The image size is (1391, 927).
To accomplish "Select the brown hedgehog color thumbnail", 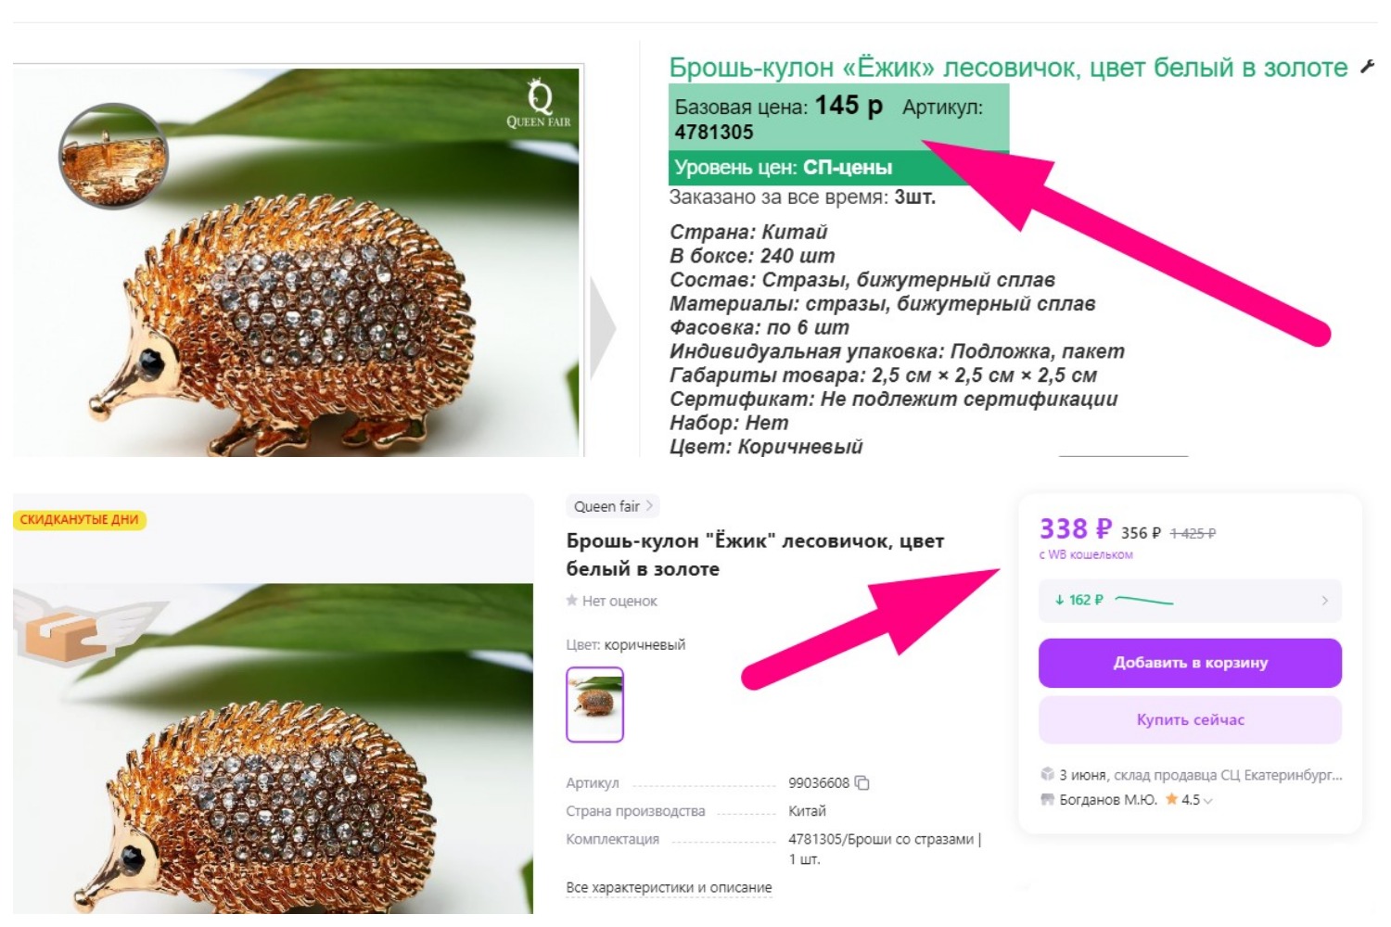I will pos(594,705).
